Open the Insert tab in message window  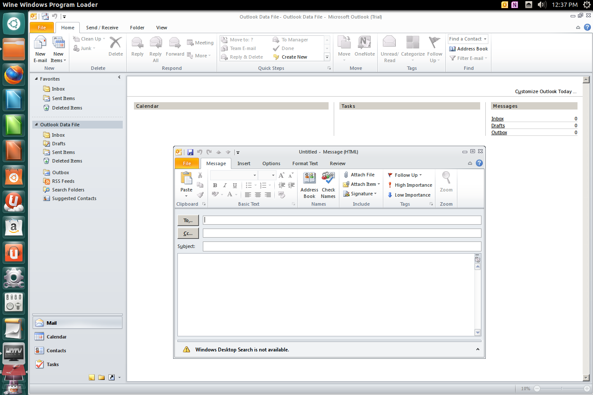(x=244, y=163)
